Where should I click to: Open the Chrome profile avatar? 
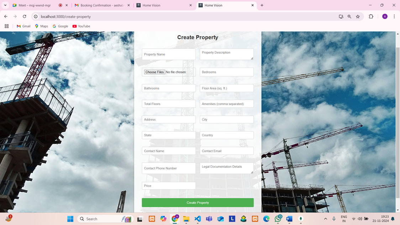pyautogui.click(x=385, y=16)
